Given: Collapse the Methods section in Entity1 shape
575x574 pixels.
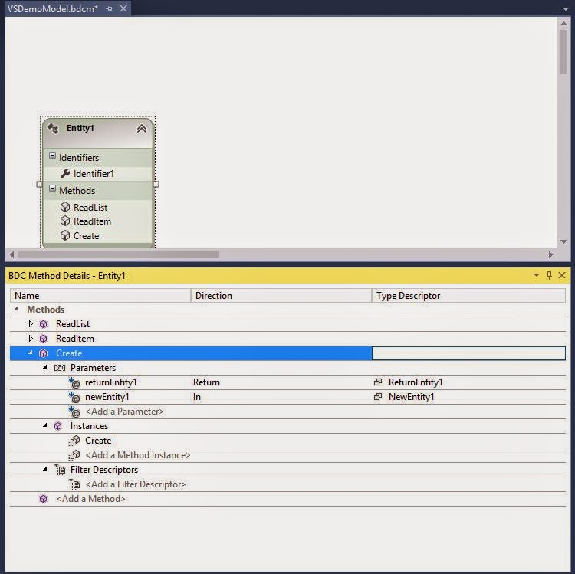Looking at the screenshot, I should tap(52, 189).
